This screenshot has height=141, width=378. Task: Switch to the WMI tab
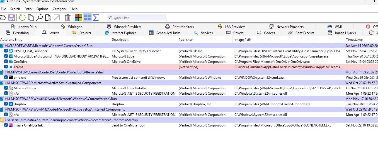coord(335,27)
